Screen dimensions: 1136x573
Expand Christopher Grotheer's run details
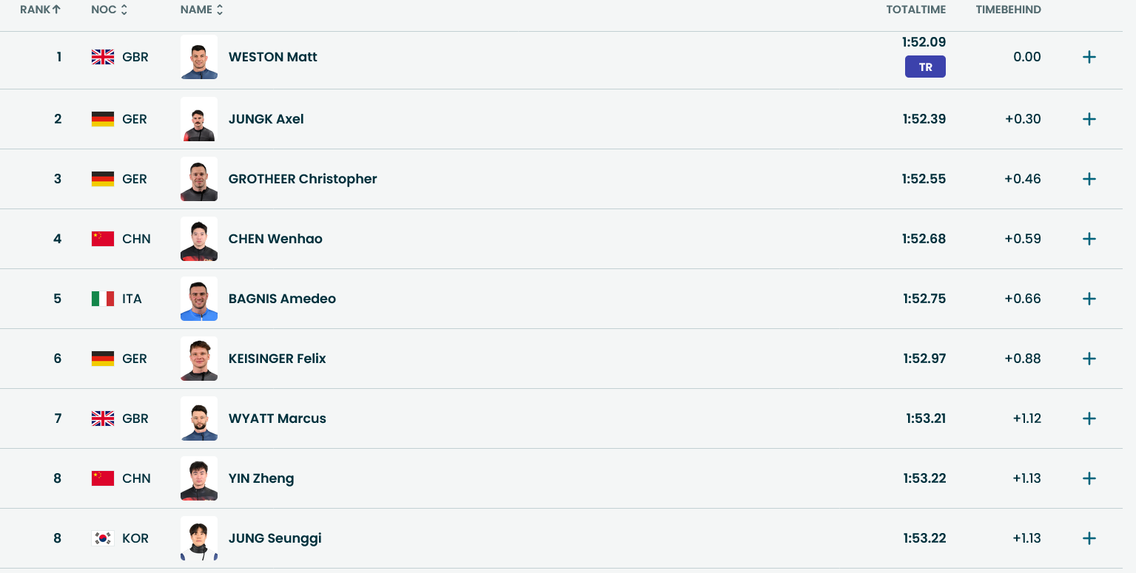click(1089, 179)
